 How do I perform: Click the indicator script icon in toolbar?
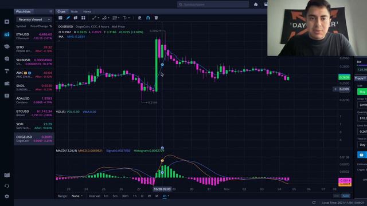tap(140, 18)
